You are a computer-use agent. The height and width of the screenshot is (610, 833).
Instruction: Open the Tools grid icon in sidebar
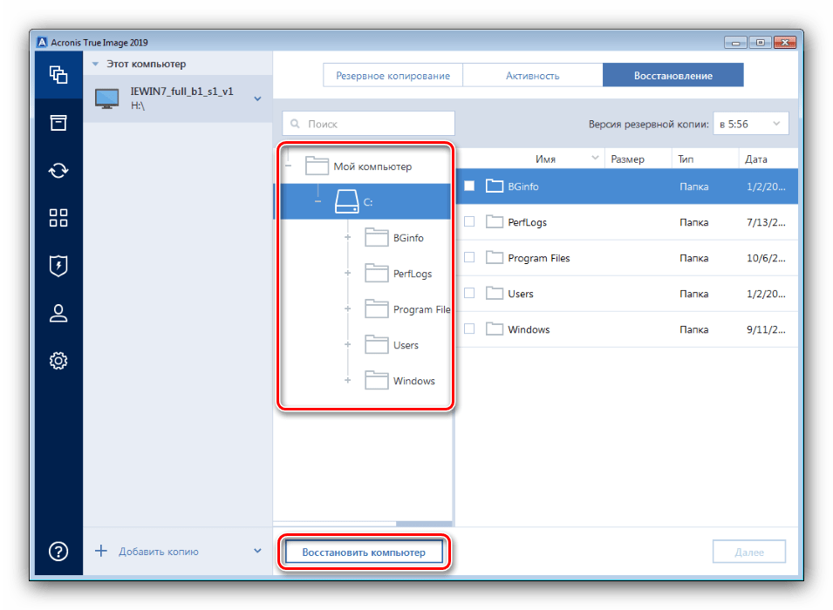click(58, 218)
